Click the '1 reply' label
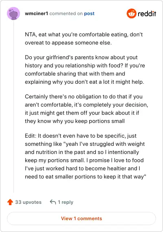The image size is (163, 232). click(66, 202)
